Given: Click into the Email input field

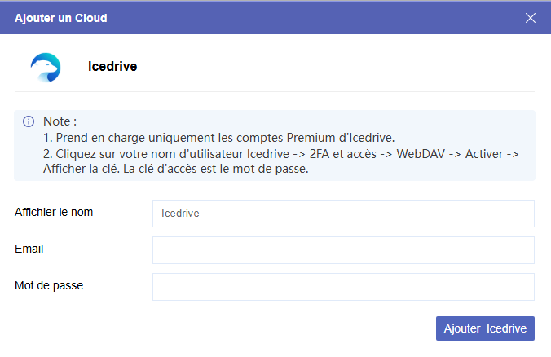Looking at the screenshot, I should [343, 250].
